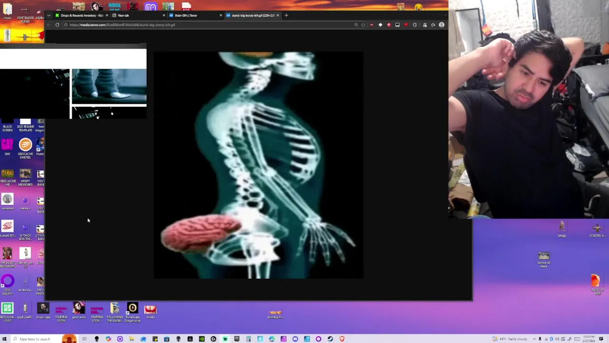Select lemme sit there desktop icon
Viewport: 609px width, 343px height.
544,260
